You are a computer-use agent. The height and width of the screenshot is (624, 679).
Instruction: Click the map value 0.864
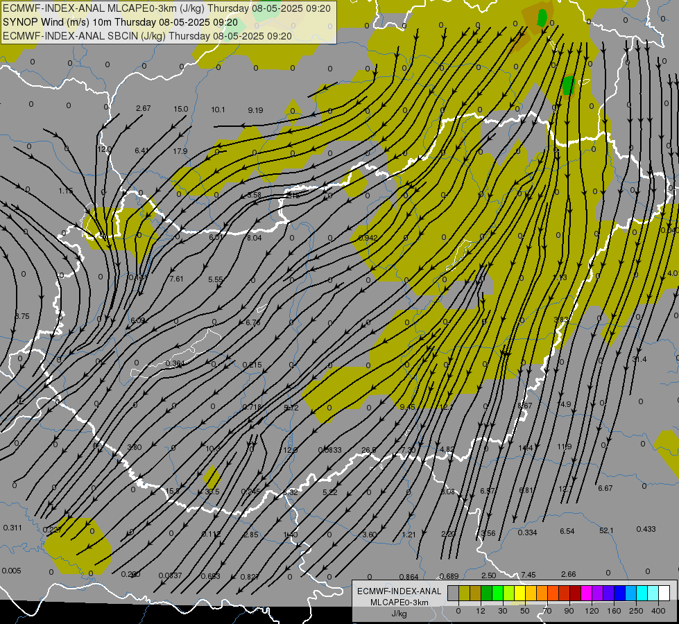pyautogui.click(x=409, y=577)
